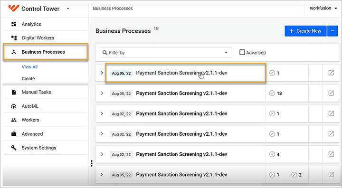Image resolution: width=342 pixels, height=188 pixels.
Task: Open the more options ellipsis button
Action: click(x=332, y=31)
